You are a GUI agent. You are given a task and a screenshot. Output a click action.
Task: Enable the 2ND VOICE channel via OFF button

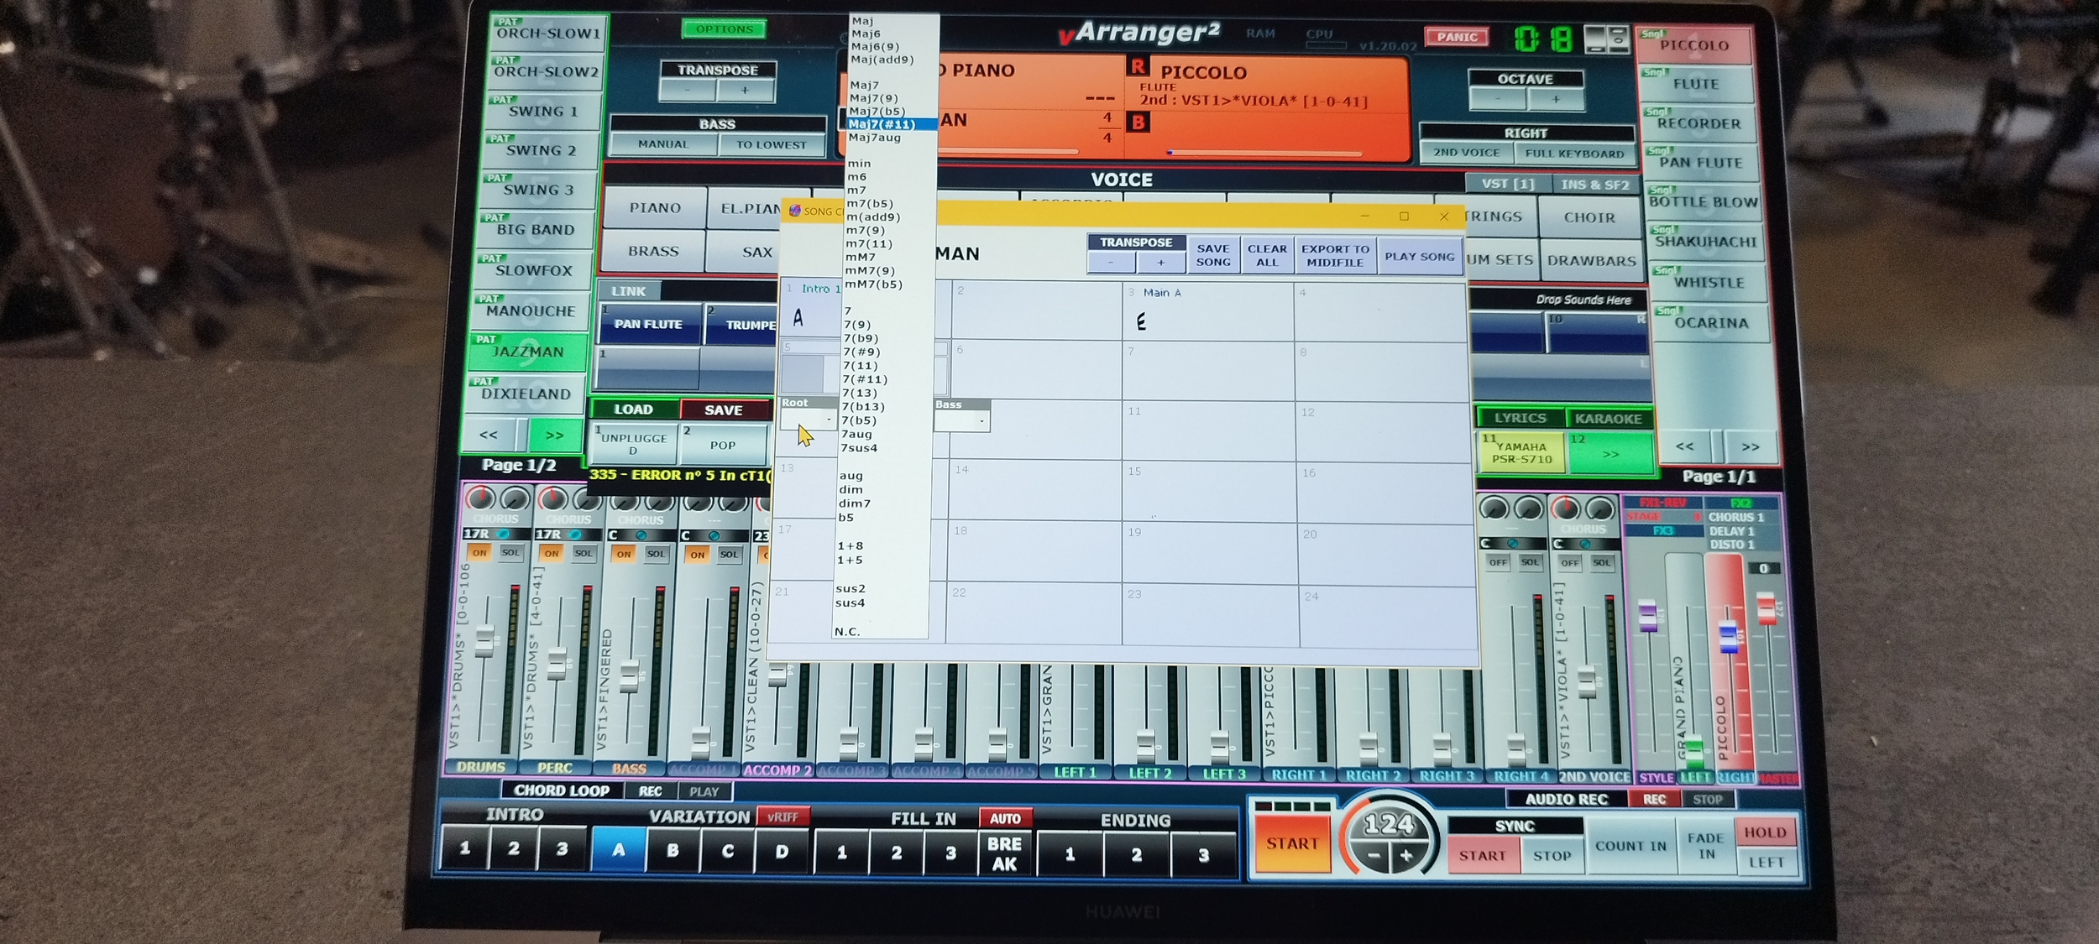(x=1570, y=563)
